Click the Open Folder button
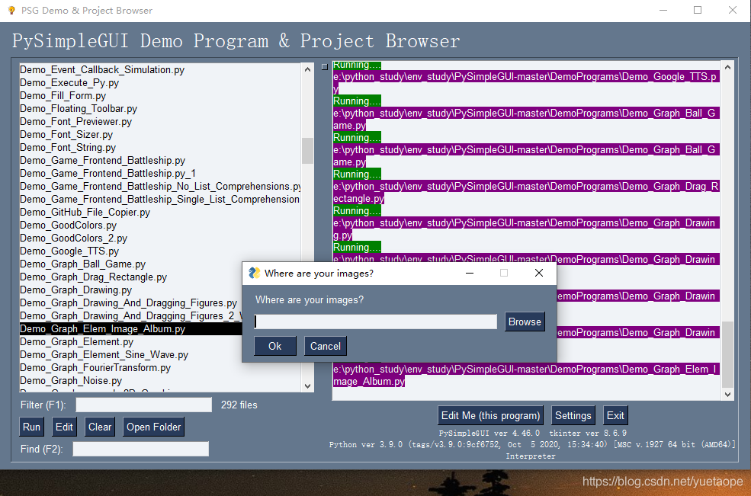Image resolution: width=751 pixels, height=496 pixels. [x=154, y=427]
